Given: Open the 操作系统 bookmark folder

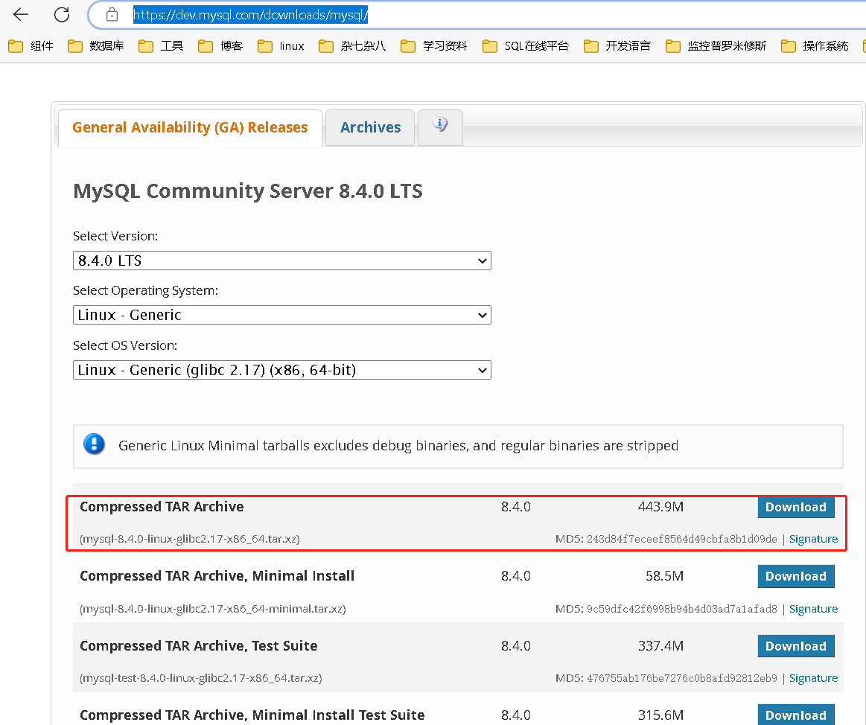Looking at the screenshot, I should (x=815, y=46).
